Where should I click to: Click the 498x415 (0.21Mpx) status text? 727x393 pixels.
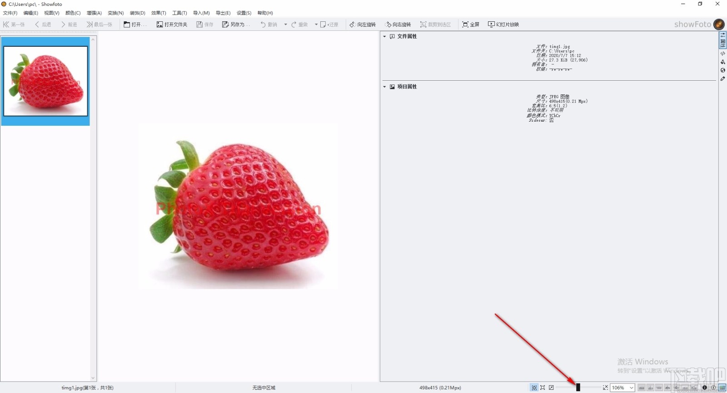click(440, 388)
